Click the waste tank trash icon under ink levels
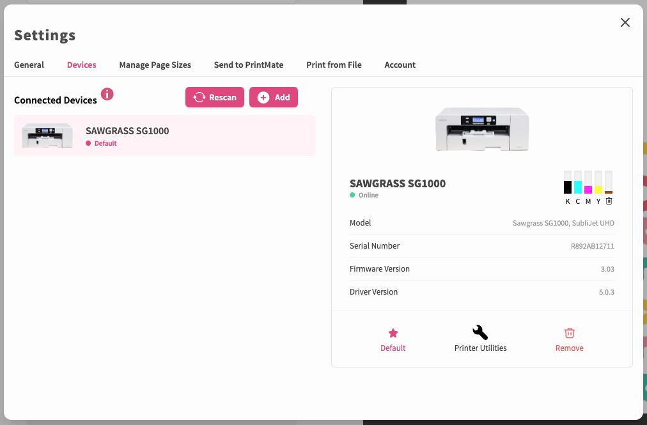 (609, 201)
